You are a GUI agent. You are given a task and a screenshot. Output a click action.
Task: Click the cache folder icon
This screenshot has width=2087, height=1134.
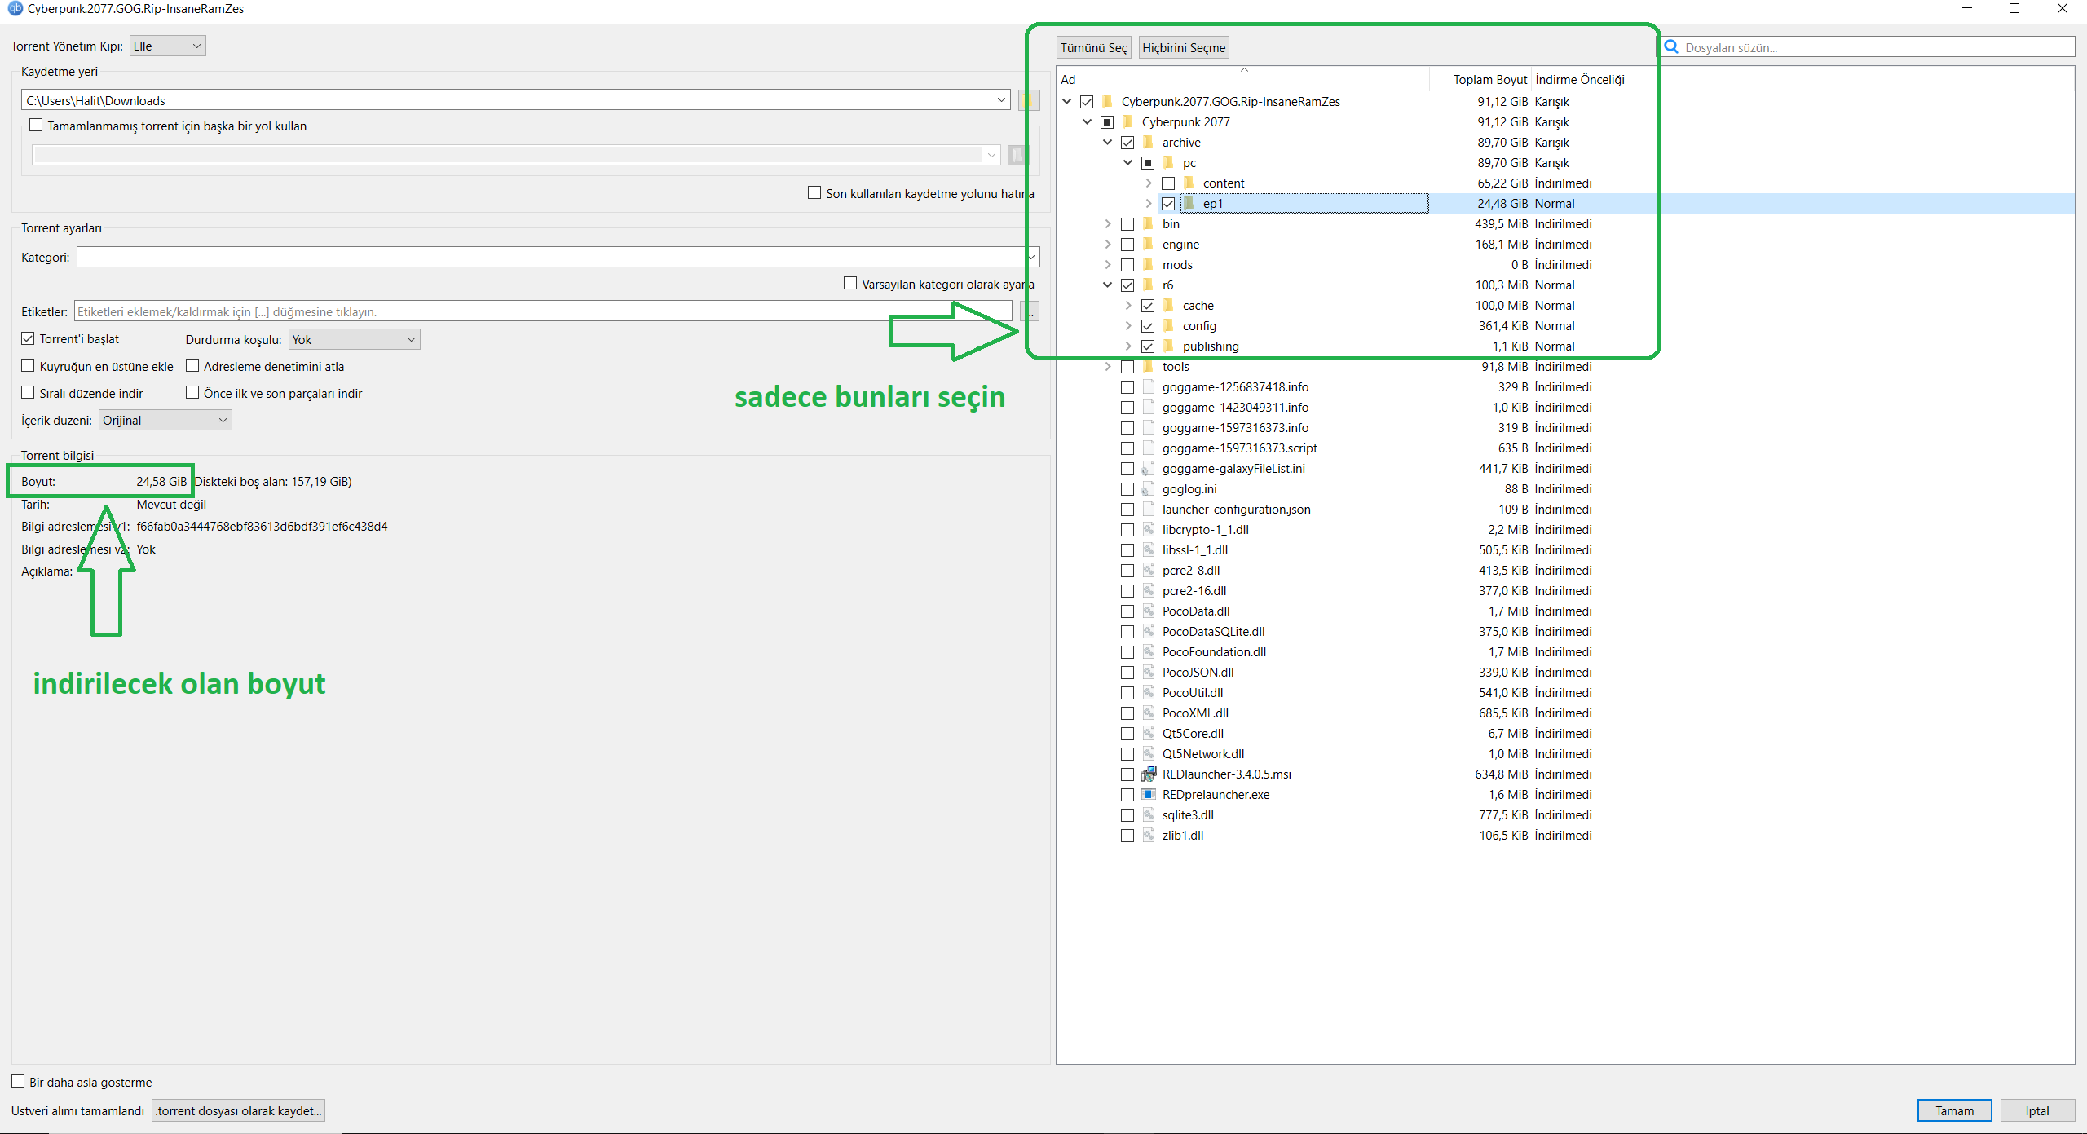pyautogui.click(x=1168, y=305)
